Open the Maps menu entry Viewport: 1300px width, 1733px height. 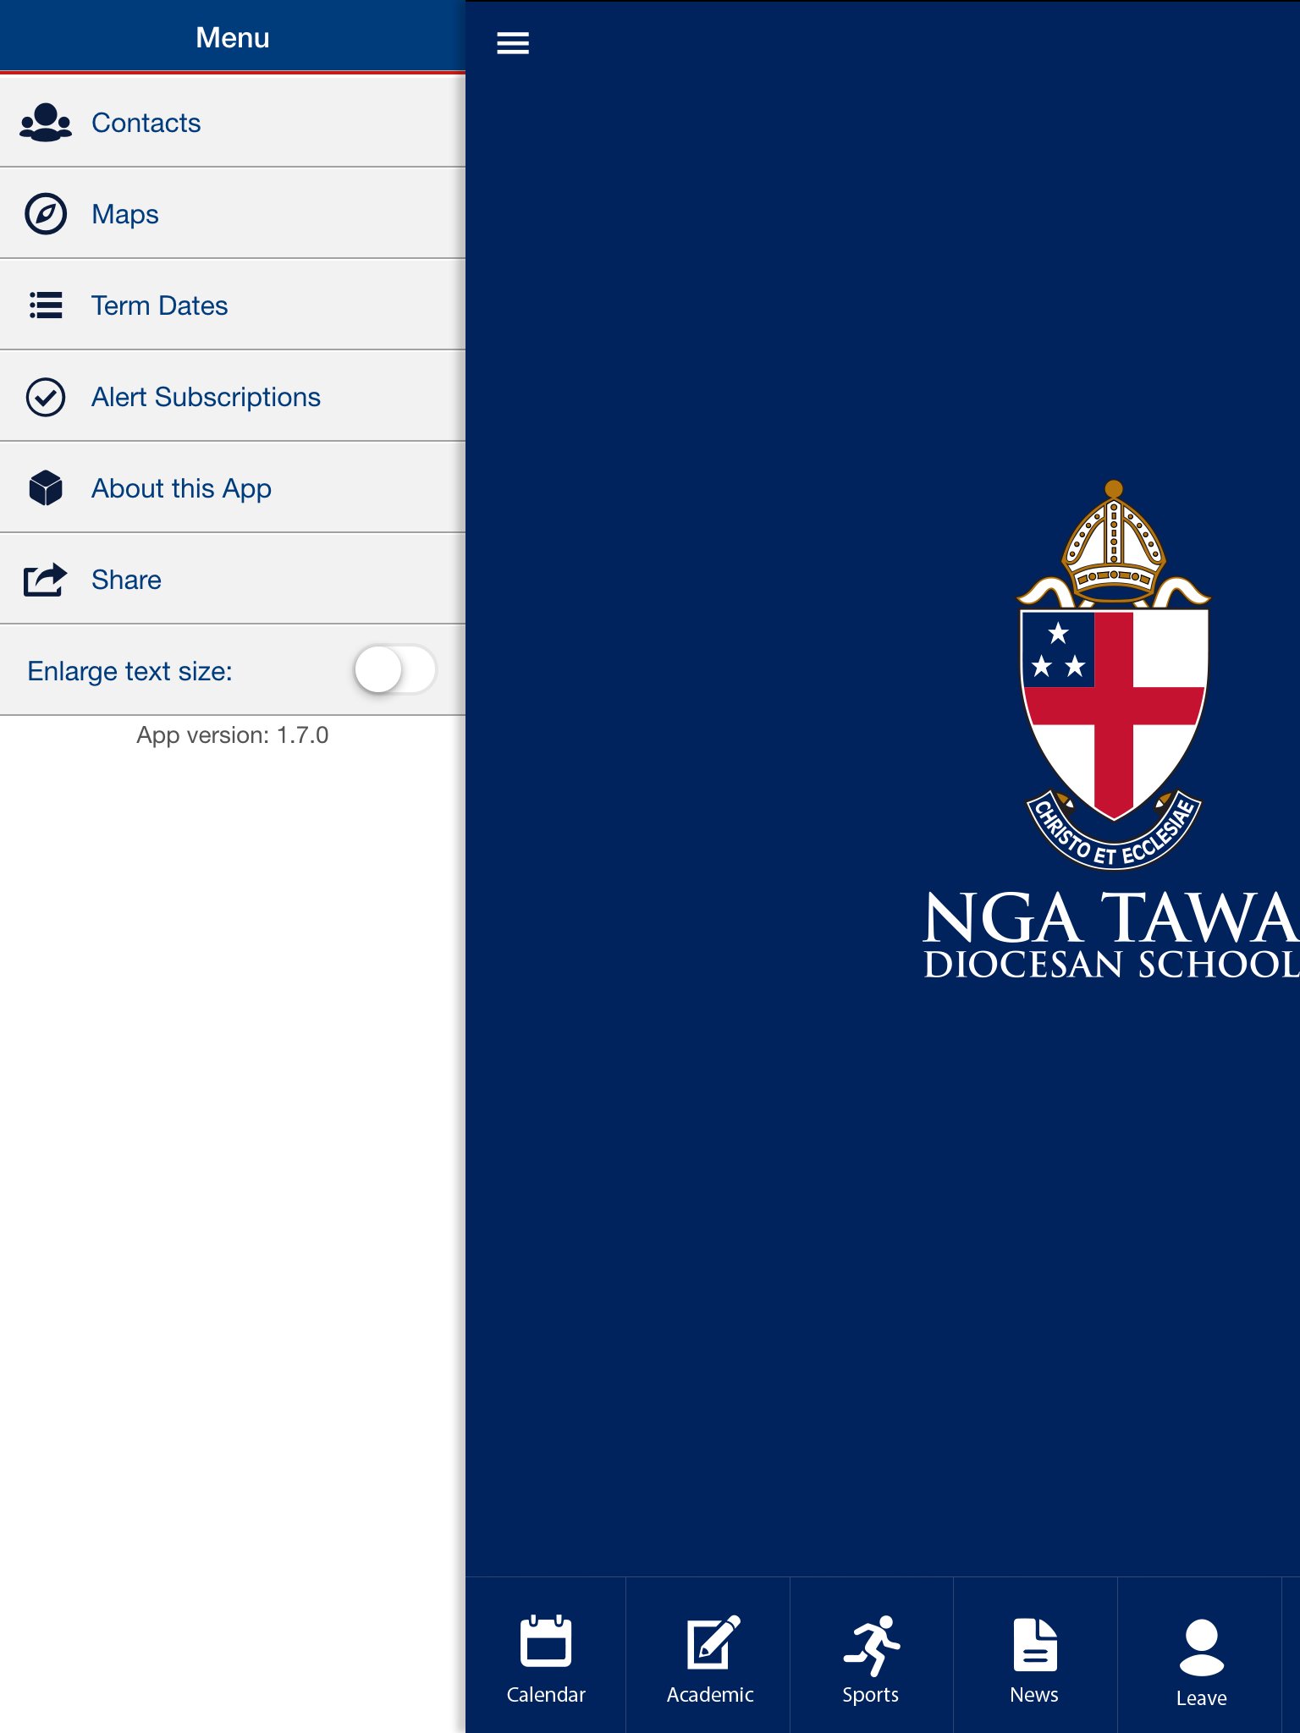pos(233,214)
